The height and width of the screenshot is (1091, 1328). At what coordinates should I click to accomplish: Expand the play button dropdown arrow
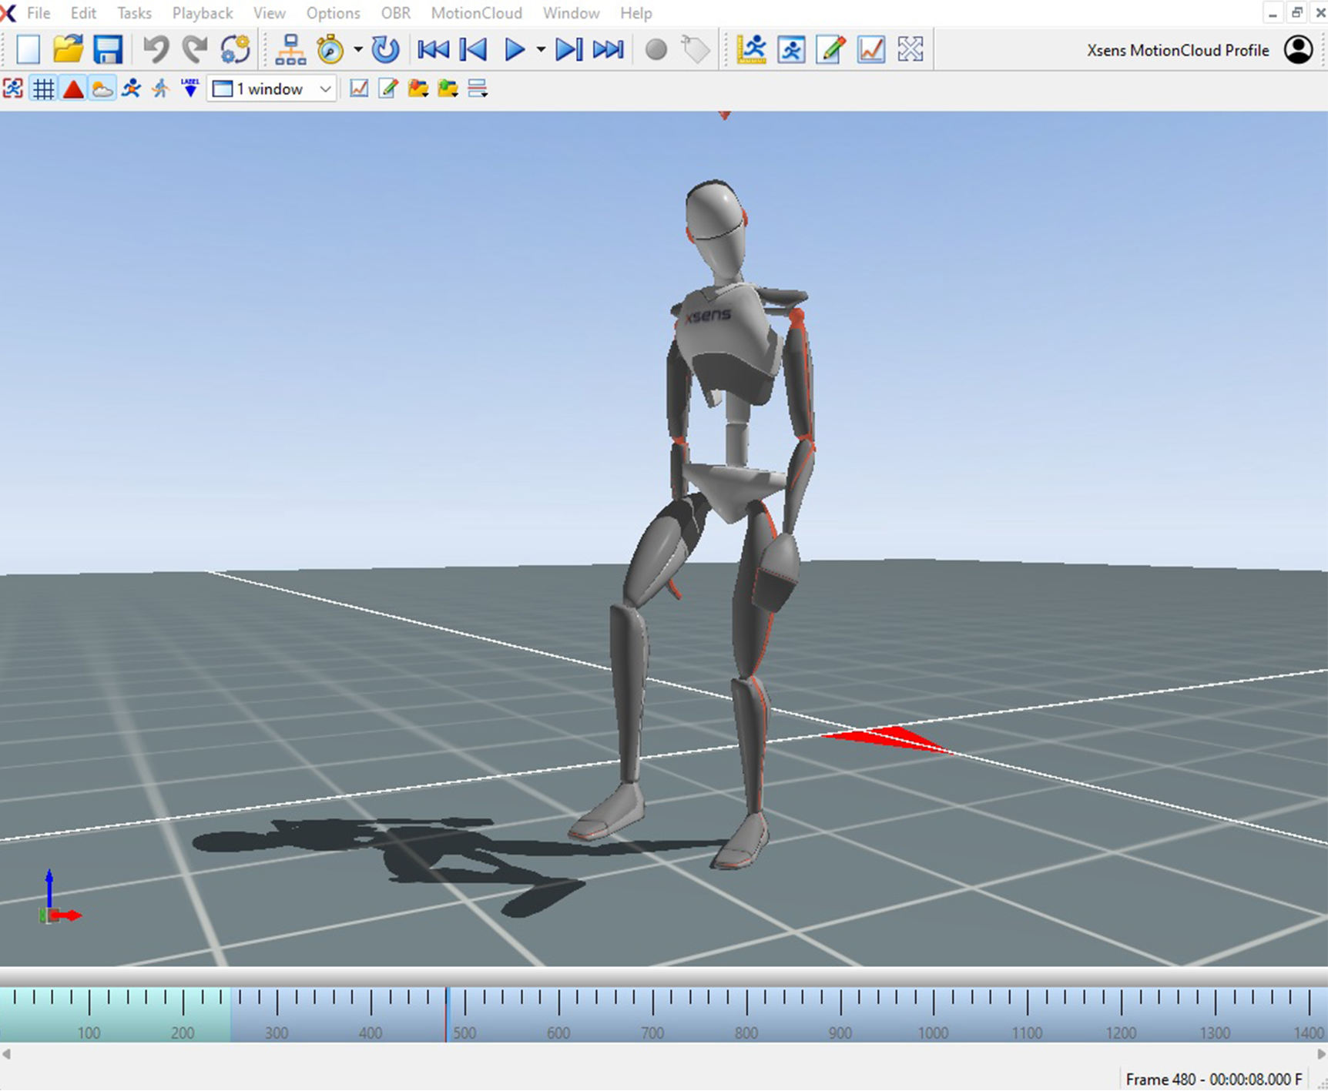pyautogui.click(x=542, y=49)
